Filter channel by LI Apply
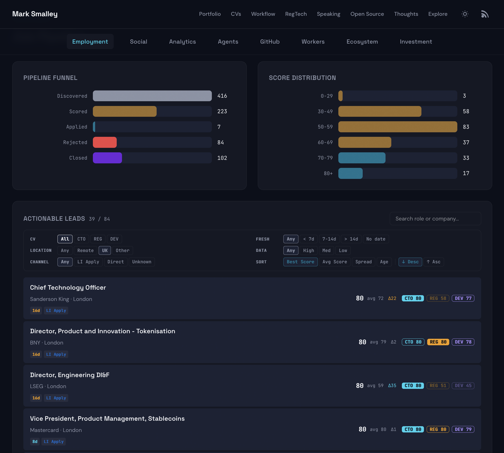The height and width of the screenshot is (453, 504). coord(88,262)
